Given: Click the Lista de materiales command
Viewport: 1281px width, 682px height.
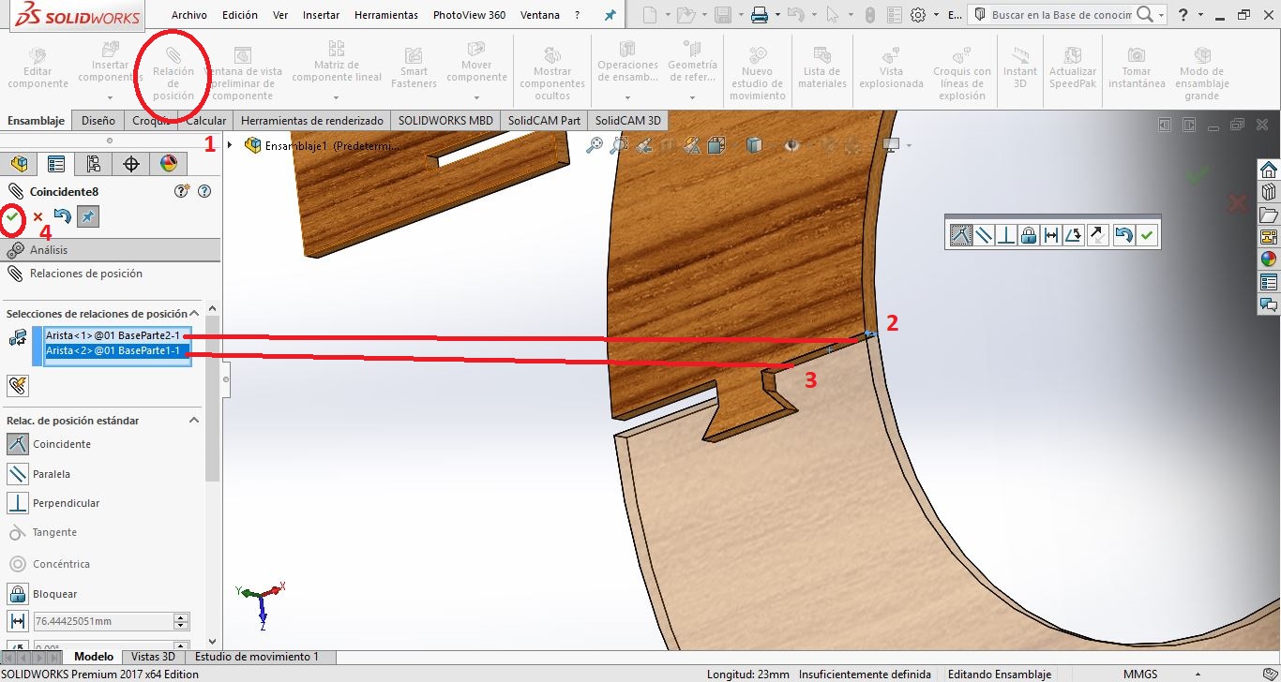Looking at the screenshot, I should (822, 67).
